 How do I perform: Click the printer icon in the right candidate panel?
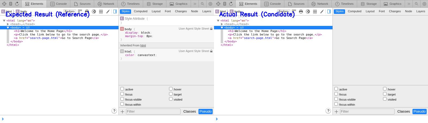301,11
